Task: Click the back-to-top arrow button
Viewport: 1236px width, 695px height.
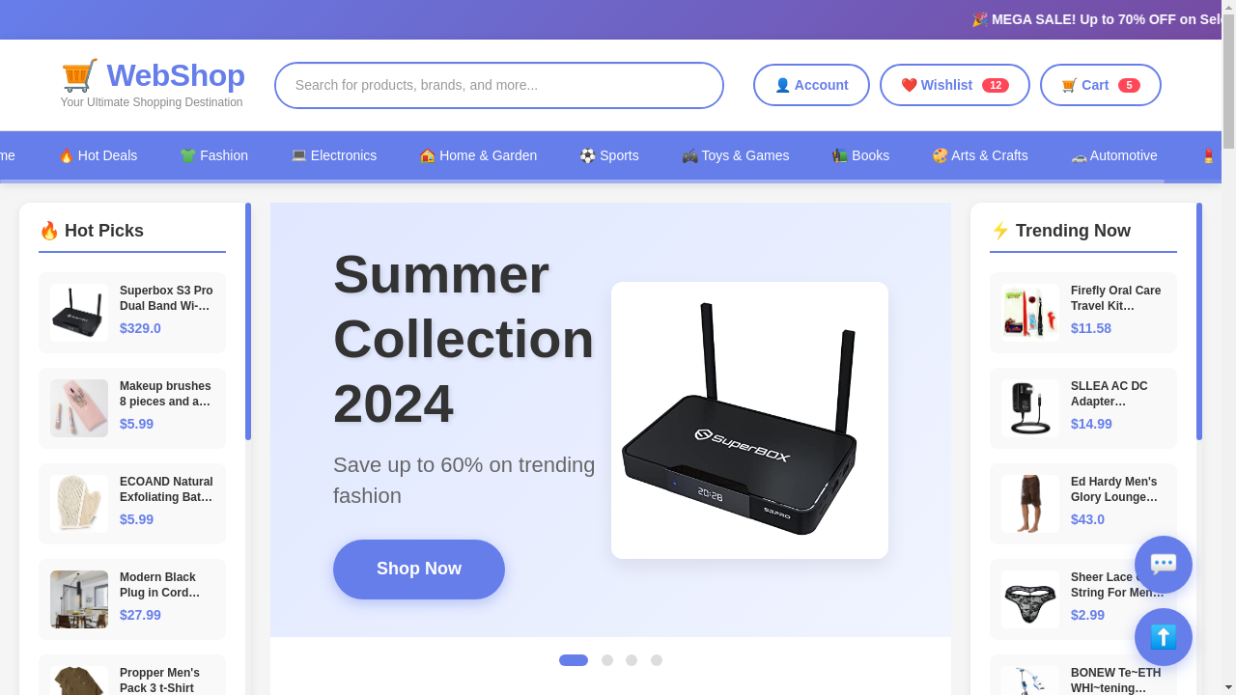Action: point(1164,637)
